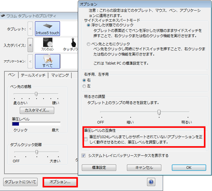Click キャンセル in the options dialog

(x=144, y=168)
